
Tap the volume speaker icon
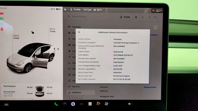coord(130,104)
